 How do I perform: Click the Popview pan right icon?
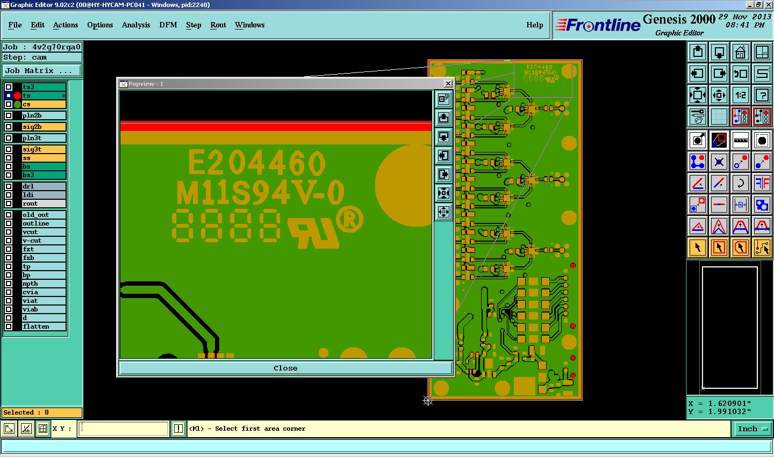coord(443,175)
